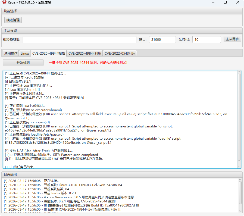
Task: Click line 'Lua 脚本执行: 可用'
Action: [x=22, y=90]
